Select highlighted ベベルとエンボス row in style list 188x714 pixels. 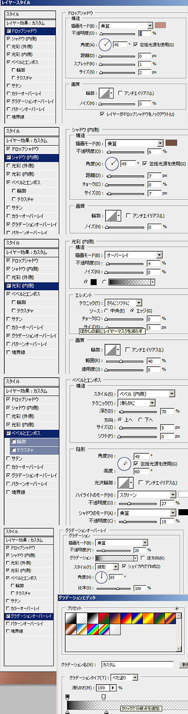(x=32, y=433)
